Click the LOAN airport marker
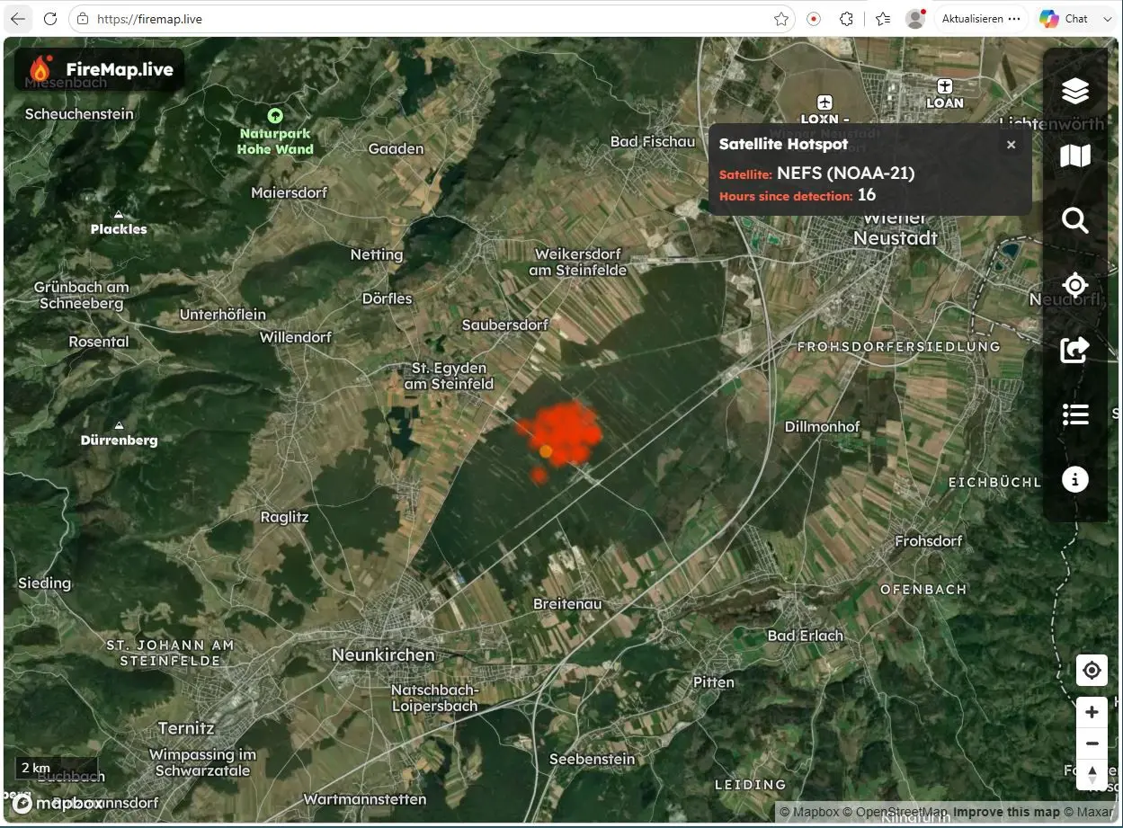1123x828 pixels. click(x=944, y=86)
